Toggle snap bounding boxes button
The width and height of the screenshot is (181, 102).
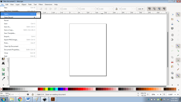[178, 21]
